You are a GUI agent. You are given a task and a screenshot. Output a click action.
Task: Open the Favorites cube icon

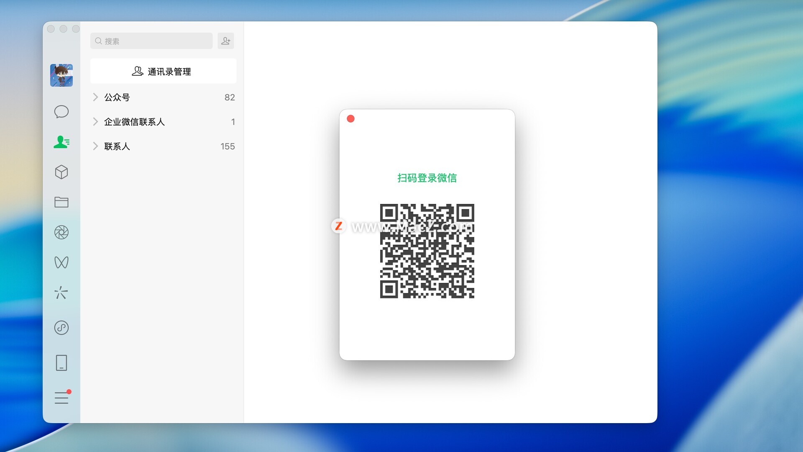61,172
